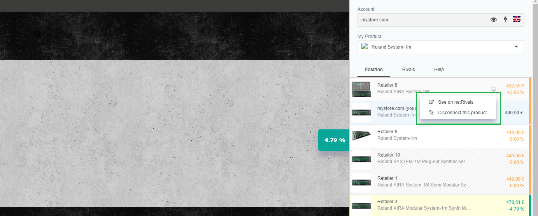Click the broken image icon in My Product
The height and width of the screenshot is (216, 538).
coord(365,47)
